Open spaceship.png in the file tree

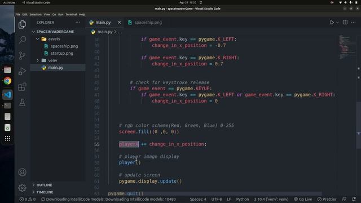64,46
